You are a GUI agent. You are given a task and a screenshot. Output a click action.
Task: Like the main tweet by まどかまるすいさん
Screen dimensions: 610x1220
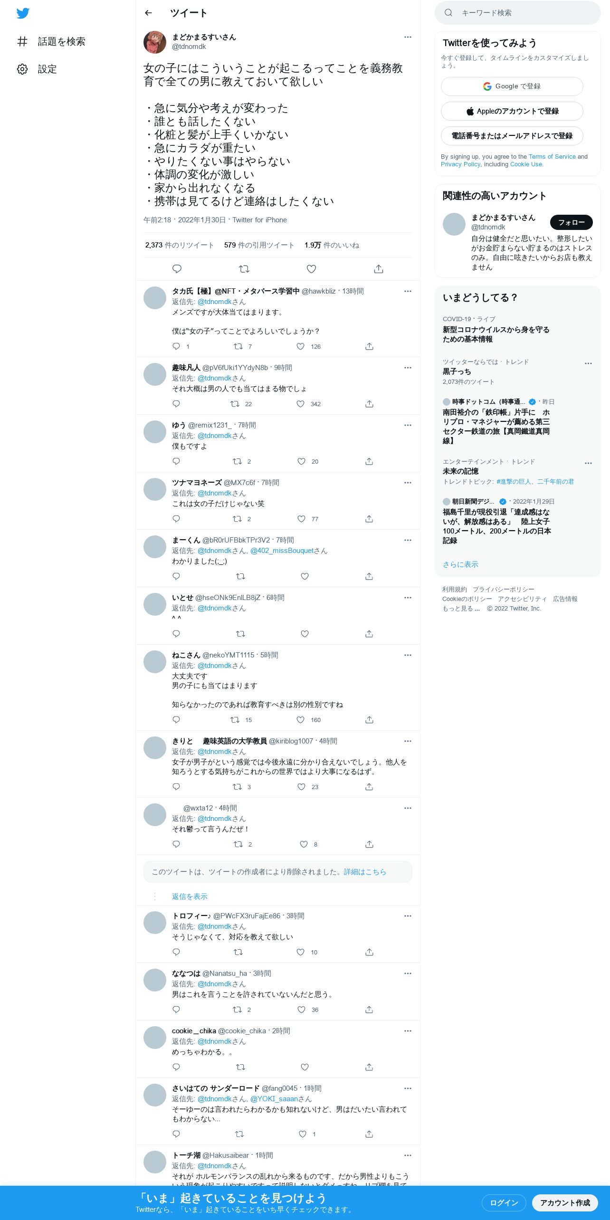pyautogui.click(x=311, y=269)
